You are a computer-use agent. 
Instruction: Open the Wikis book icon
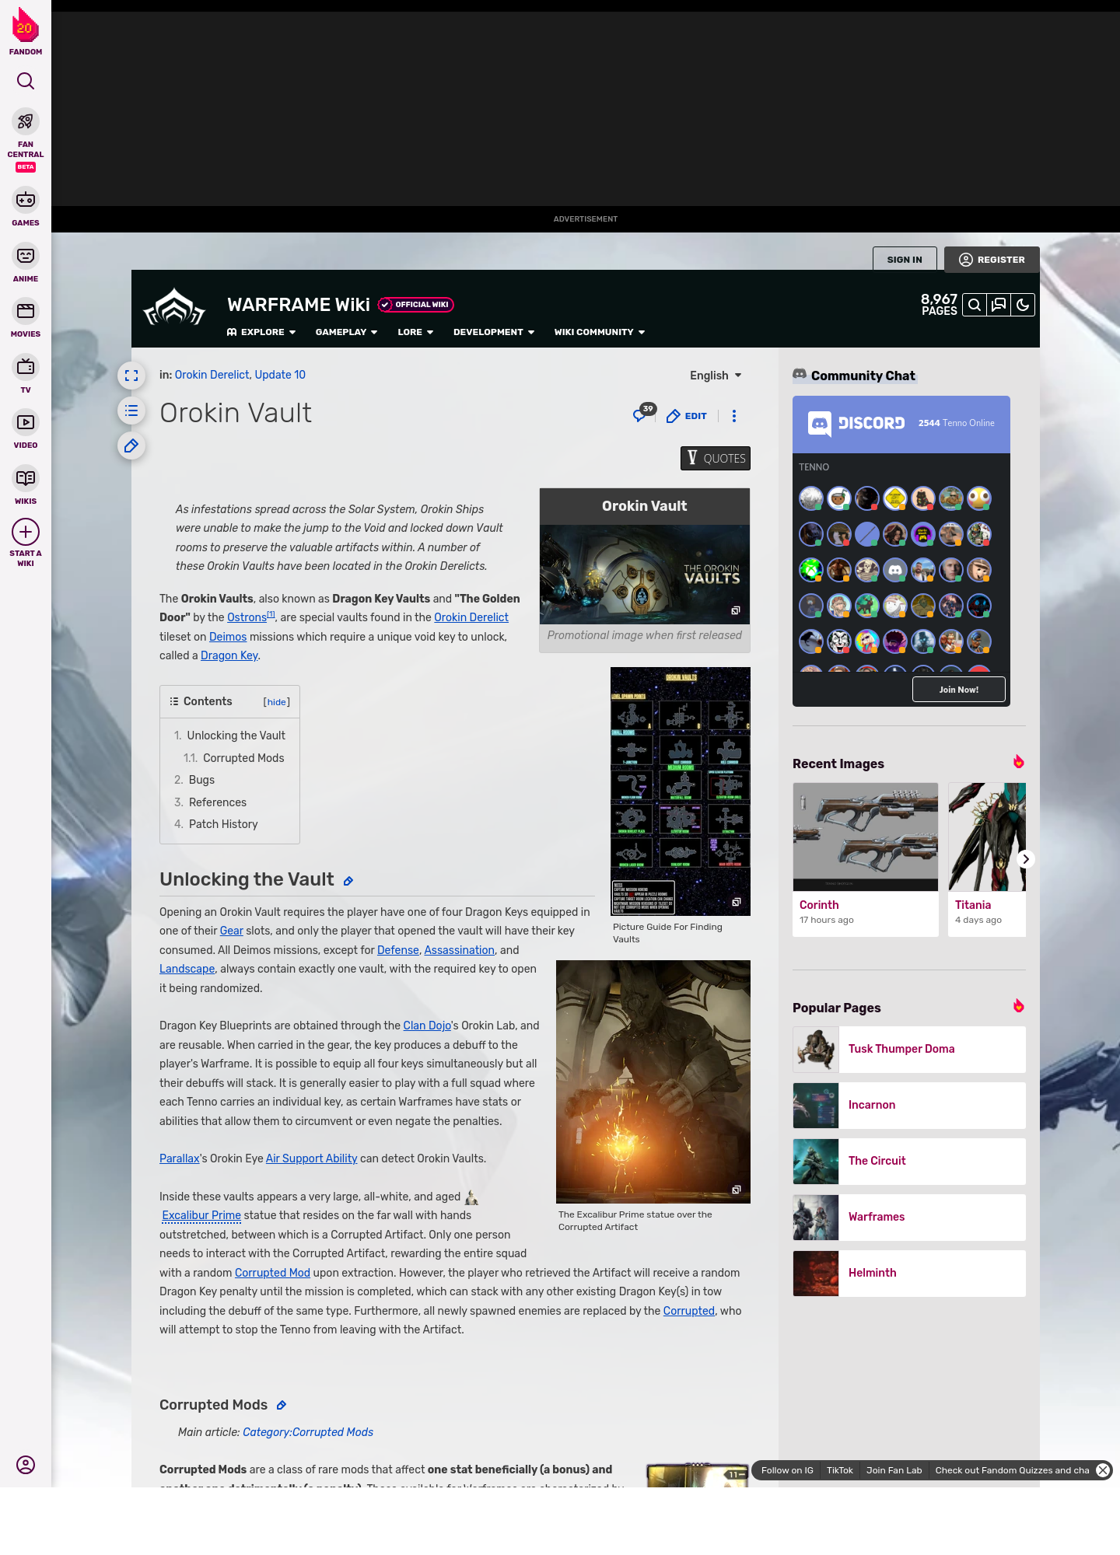[x=26, y=478]
